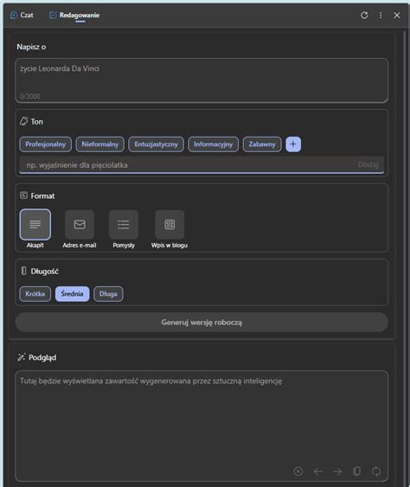Go to previous draft with left arrow
The height and width of the screenshot is (487, 410).
317,471
